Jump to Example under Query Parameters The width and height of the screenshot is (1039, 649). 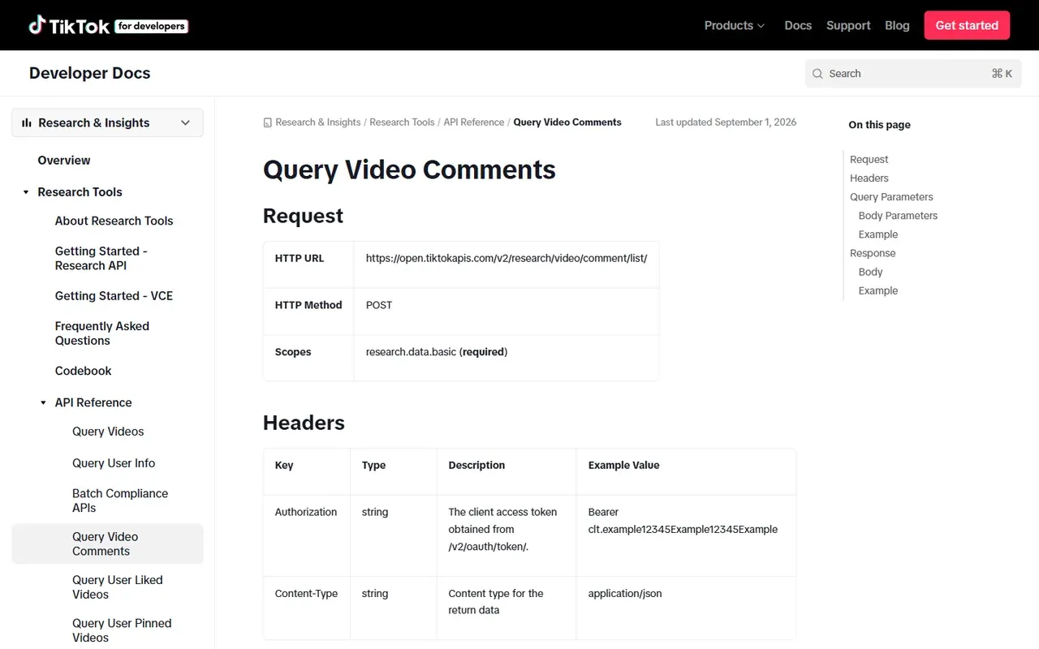pos(878,234)
